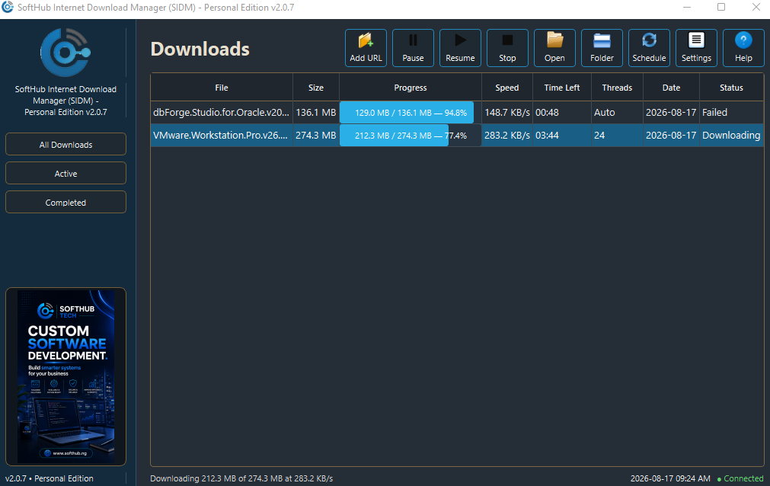The image size is (770, 486).
Task: Maximize the SIDM window
Action: pyautogui.click(x=721, y=7)
